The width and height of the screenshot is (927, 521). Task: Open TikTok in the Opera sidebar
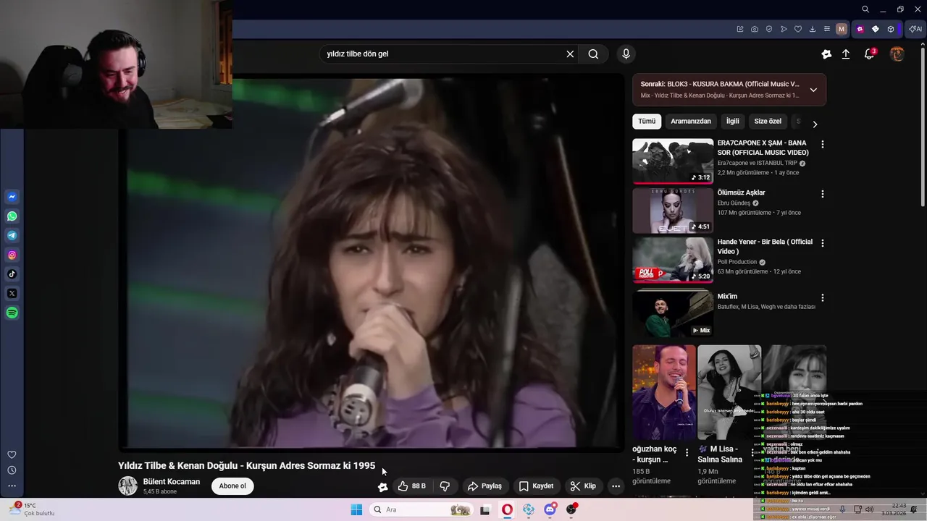[x=12, y=274]
